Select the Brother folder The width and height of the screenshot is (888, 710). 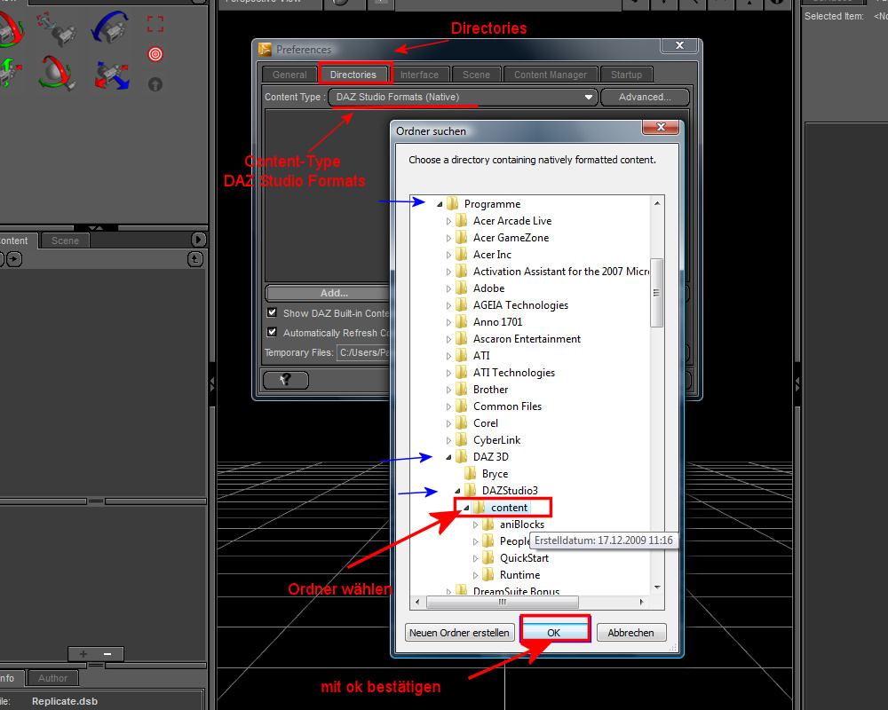pos(490,390)
